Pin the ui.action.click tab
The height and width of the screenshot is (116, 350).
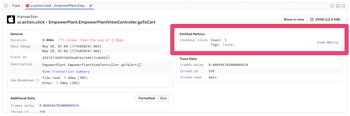[x=91, y=6]
